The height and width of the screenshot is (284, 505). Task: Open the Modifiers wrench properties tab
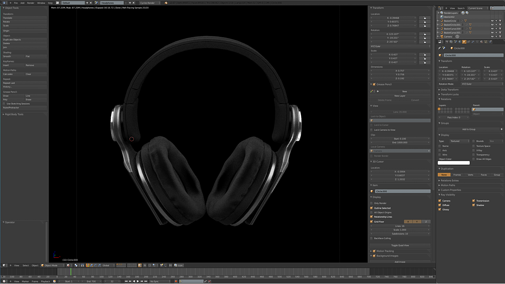(x=473, y=42)
